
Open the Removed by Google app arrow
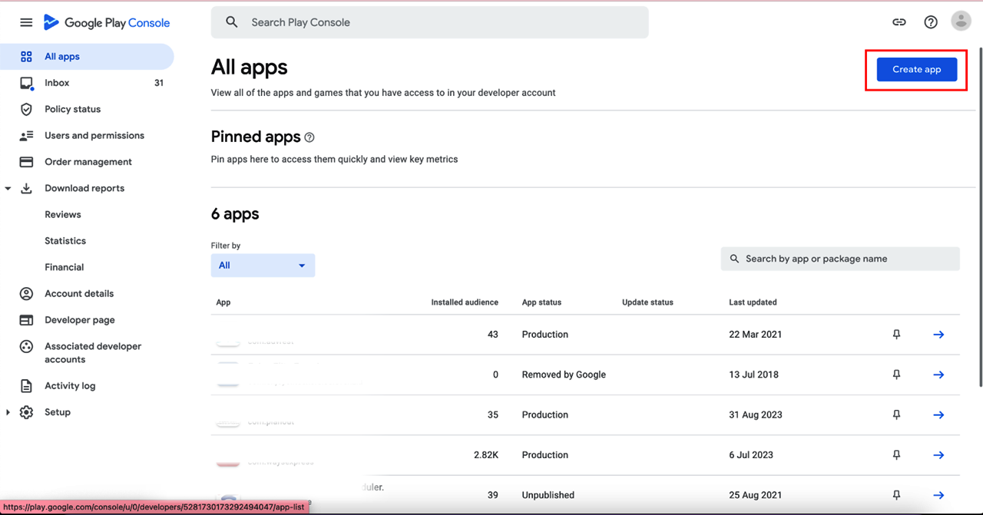pos(938,375)
